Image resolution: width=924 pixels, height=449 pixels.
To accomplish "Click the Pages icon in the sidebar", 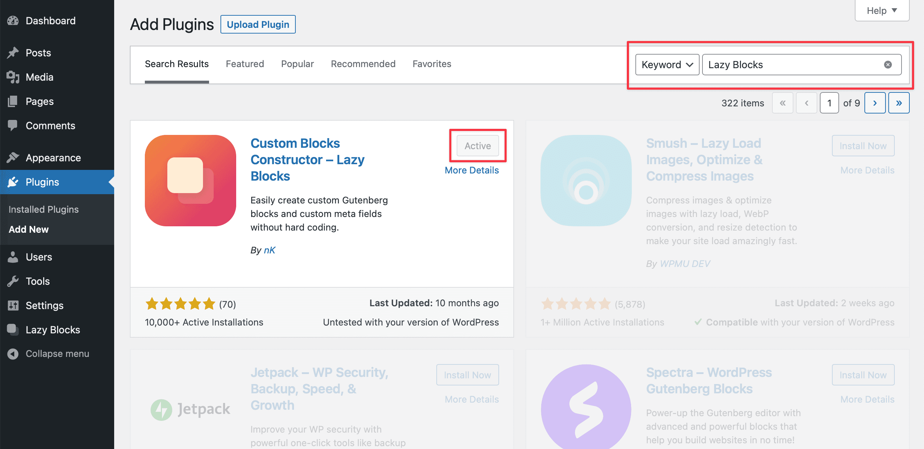I will 13,101.
